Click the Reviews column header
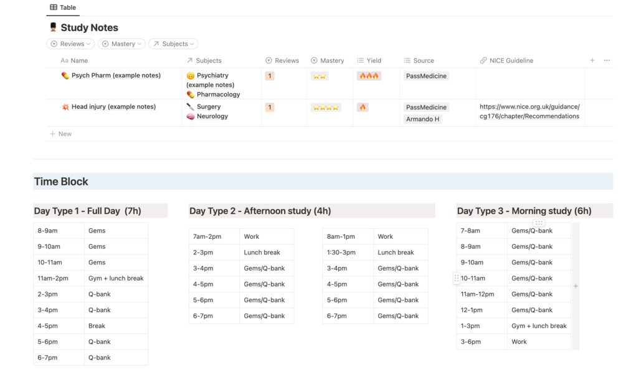The width and height of the screenshot is (626, 375). point(282,60)
